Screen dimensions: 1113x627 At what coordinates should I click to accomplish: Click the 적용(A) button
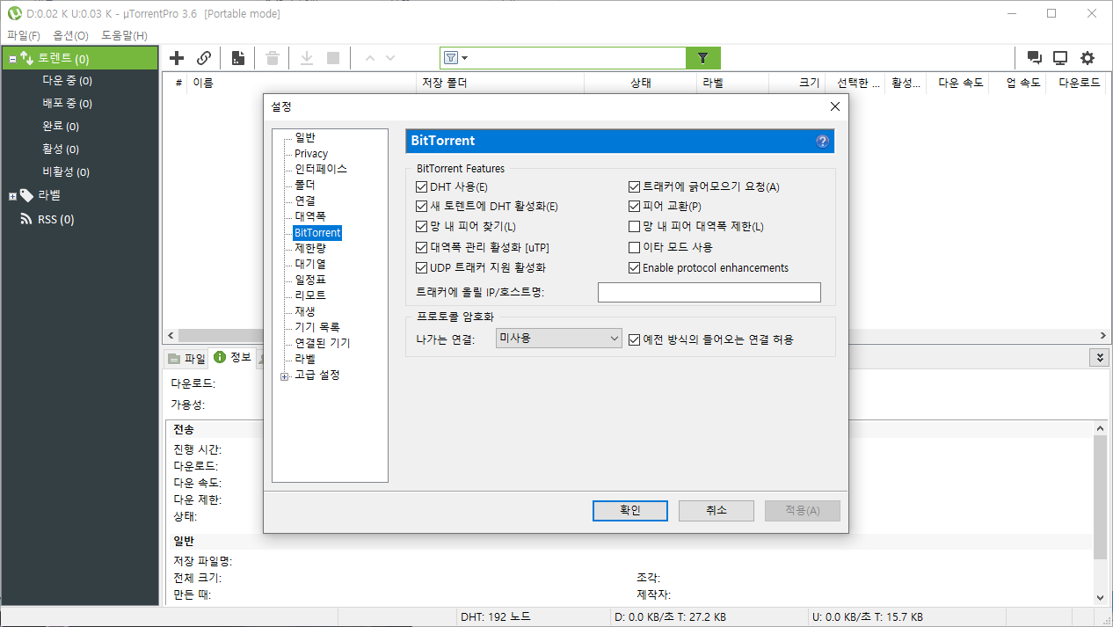point(802,510)
